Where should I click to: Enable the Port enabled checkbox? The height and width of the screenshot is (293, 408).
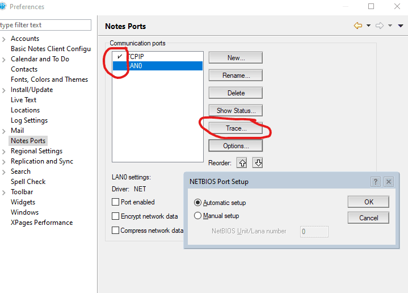coord(116,202)
